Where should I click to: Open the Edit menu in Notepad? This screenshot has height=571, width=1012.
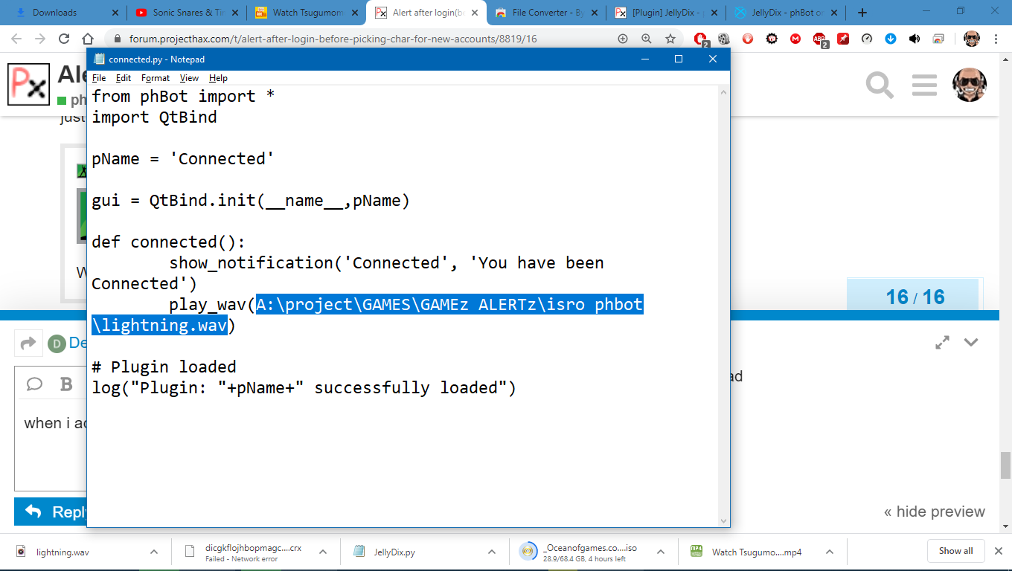[124, 78]
